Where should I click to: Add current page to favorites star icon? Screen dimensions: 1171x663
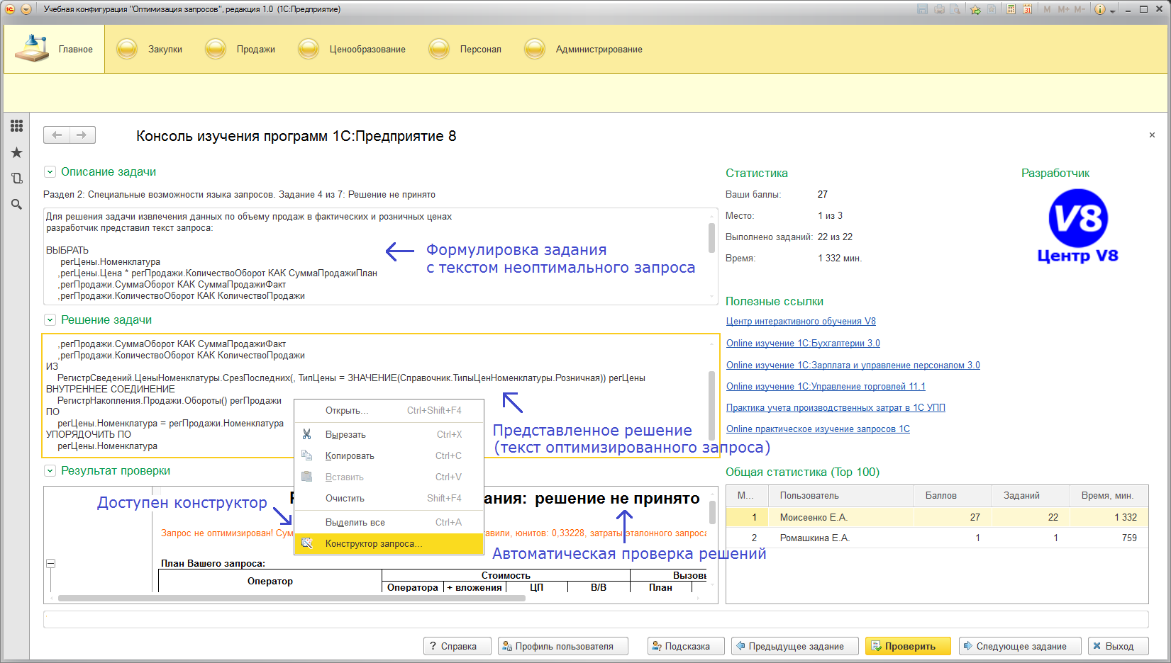[975, 9]
